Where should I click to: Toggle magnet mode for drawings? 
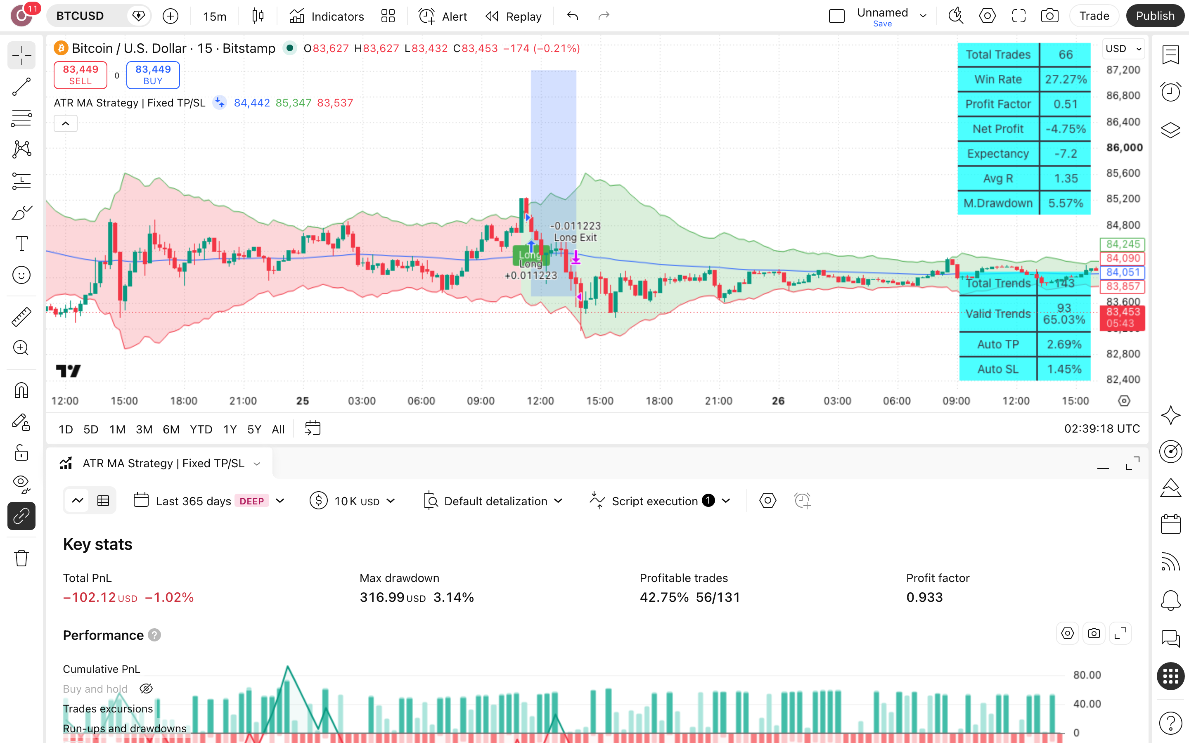coord(21,390)
